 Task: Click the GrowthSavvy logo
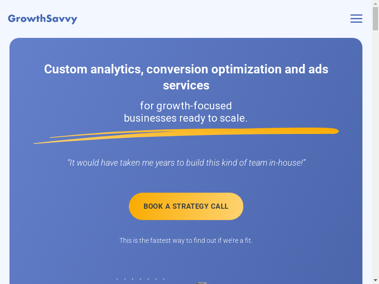point(43,19)
